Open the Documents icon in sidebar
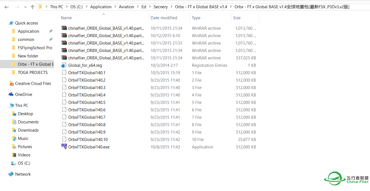The height and width of the screenshot is (191, 370). 14,122
